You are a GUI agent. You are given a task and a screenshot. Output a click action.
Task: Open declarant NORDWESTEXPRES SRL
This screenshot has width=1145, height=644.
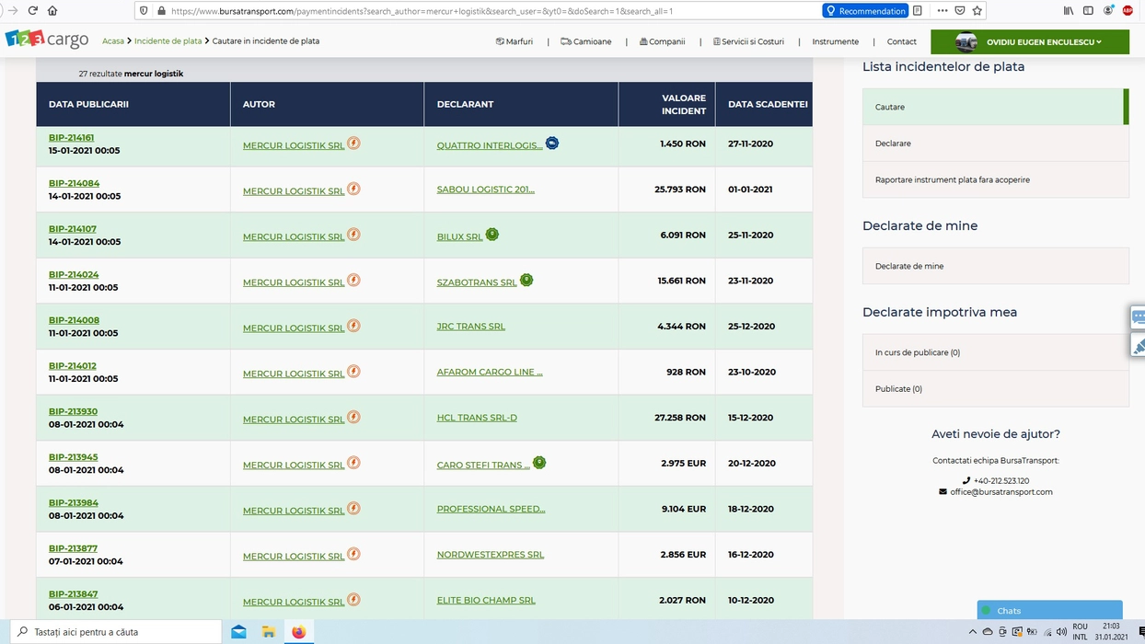491,555
